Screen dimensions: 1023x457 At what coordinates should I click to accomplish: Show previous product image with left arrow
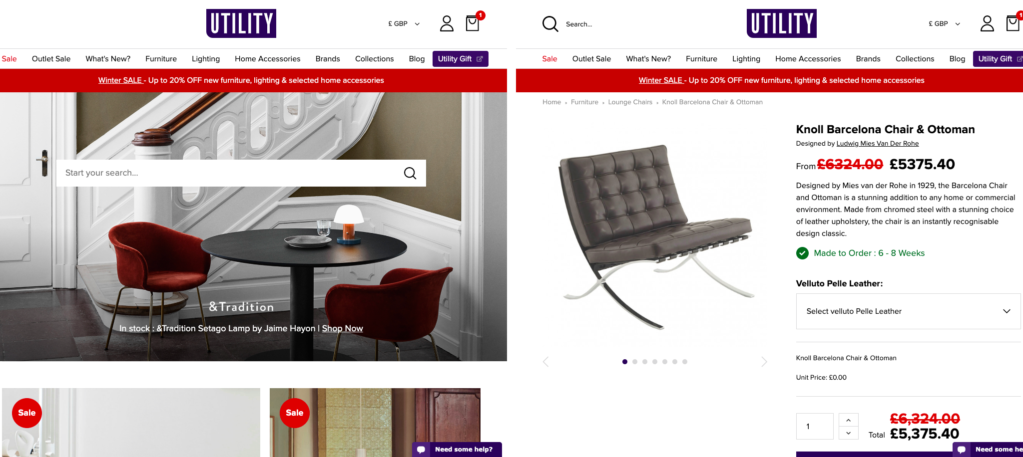[x=545, y=362]
